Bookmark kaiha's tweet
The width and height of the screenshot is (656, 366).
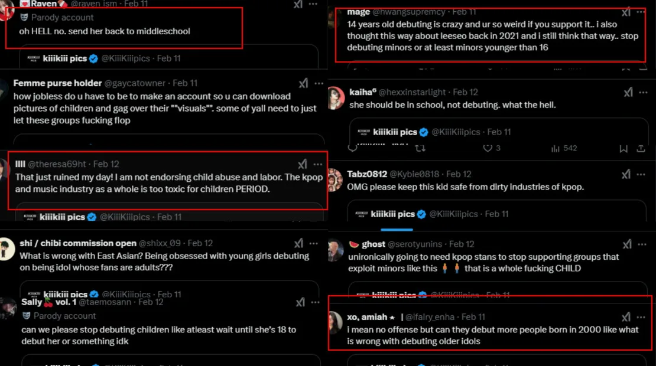pyautogui.click(x=623, y=149)
